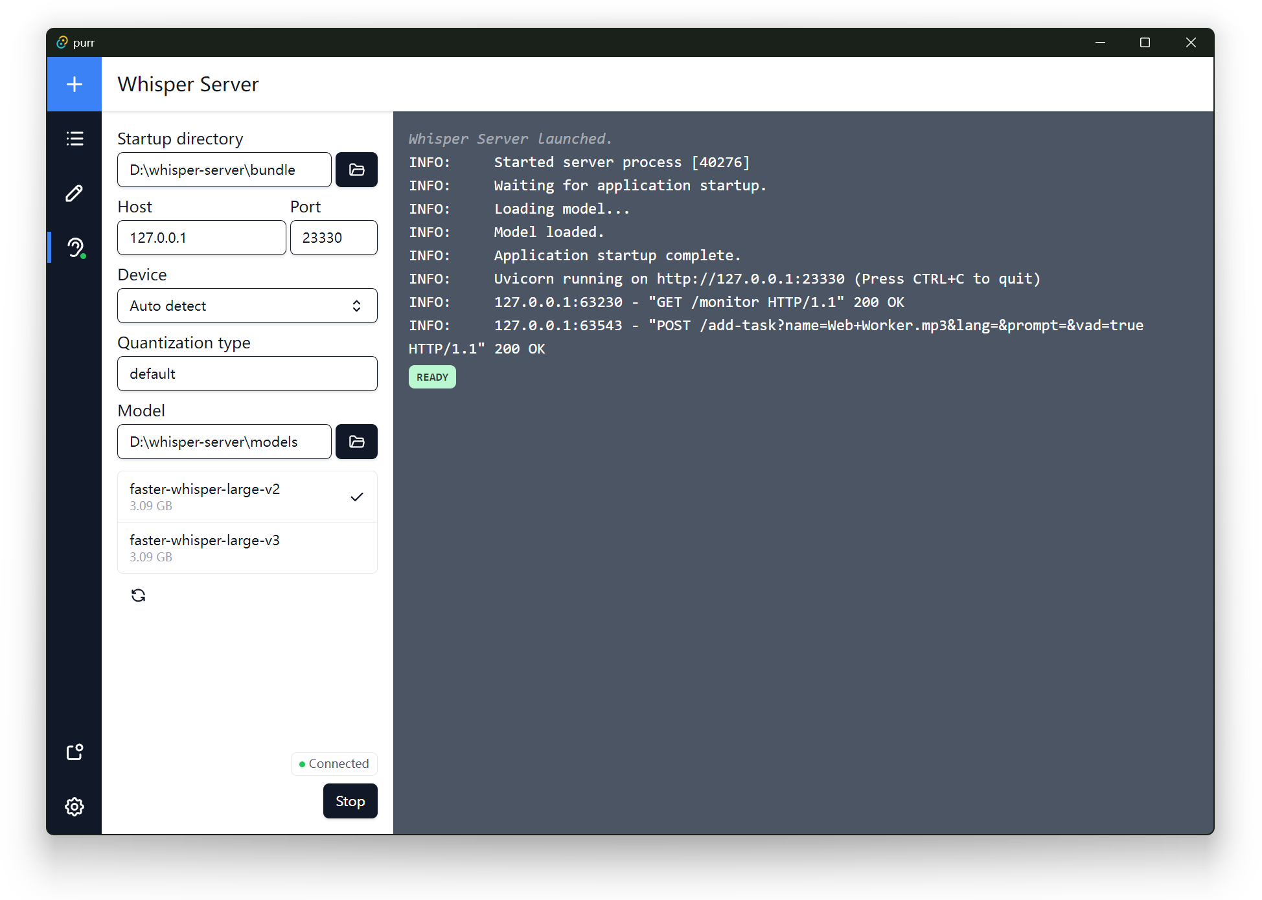Open the task list sidebar icon
The image size is (1262, 900).
pyautogui.click(x=75, y=139)
